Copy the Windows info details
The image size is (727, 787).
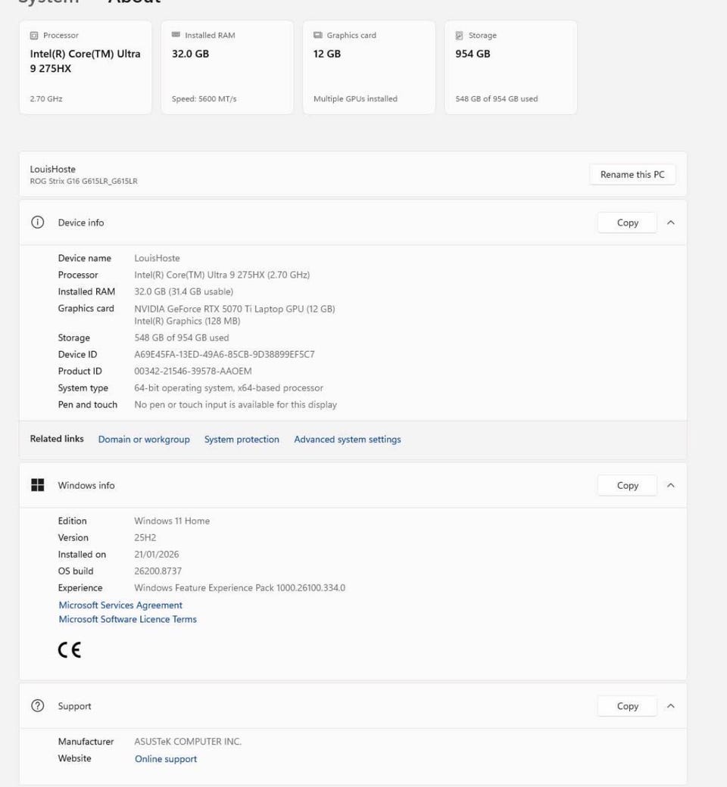627,485
